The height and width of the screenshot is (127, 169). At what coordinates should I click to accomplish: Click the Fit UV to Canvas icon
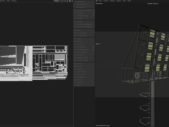point(75,33)
